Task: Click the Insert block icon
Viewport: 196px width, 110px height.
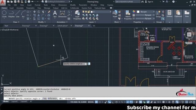Action: tap(115, 14)
